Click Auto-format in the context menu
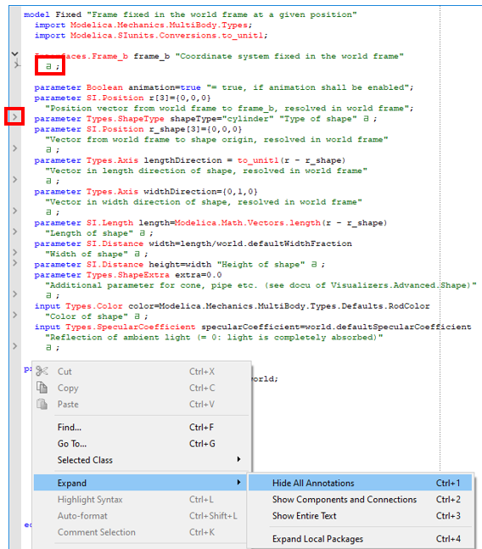 [142, 516]
